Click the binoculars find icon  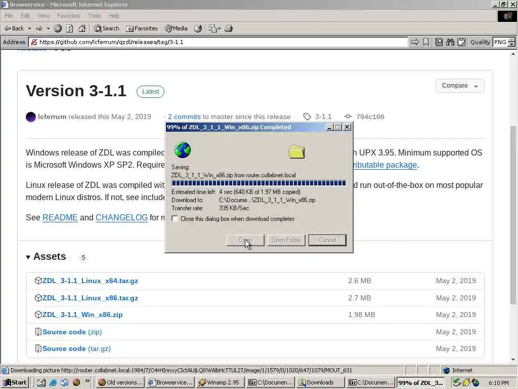coord(450,42)
